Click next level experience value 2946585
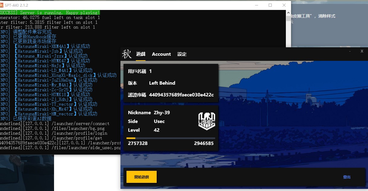Image resolution: width=368 pixels, height=191 pixels. [x=204, y=143]
